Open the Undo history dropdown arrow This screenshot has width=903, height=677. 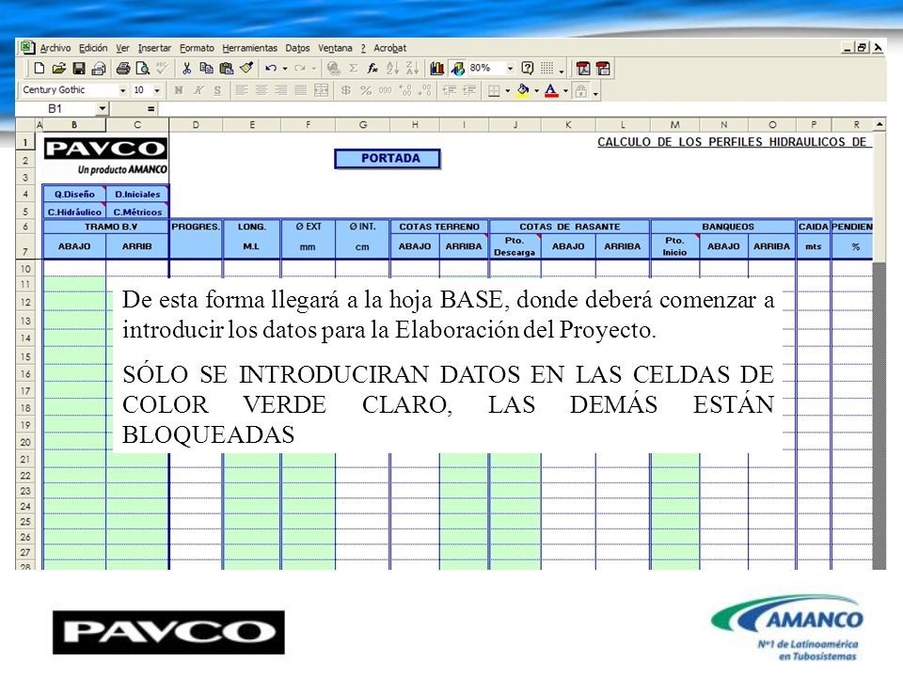tap(285, 69)
